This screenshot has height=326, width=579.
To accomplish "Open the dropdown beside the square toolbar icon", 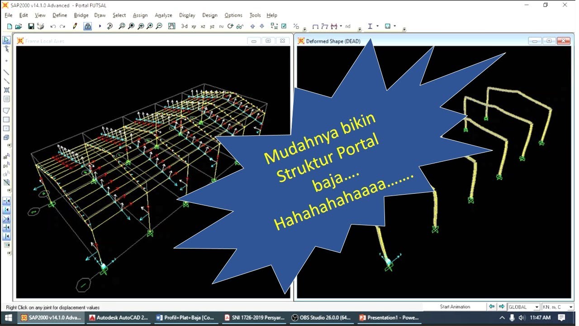I will pyautogui.click(x=395, y=27).
